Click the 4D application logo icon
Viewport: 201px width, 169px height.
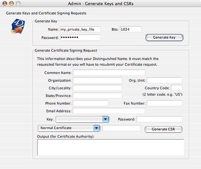18,26
